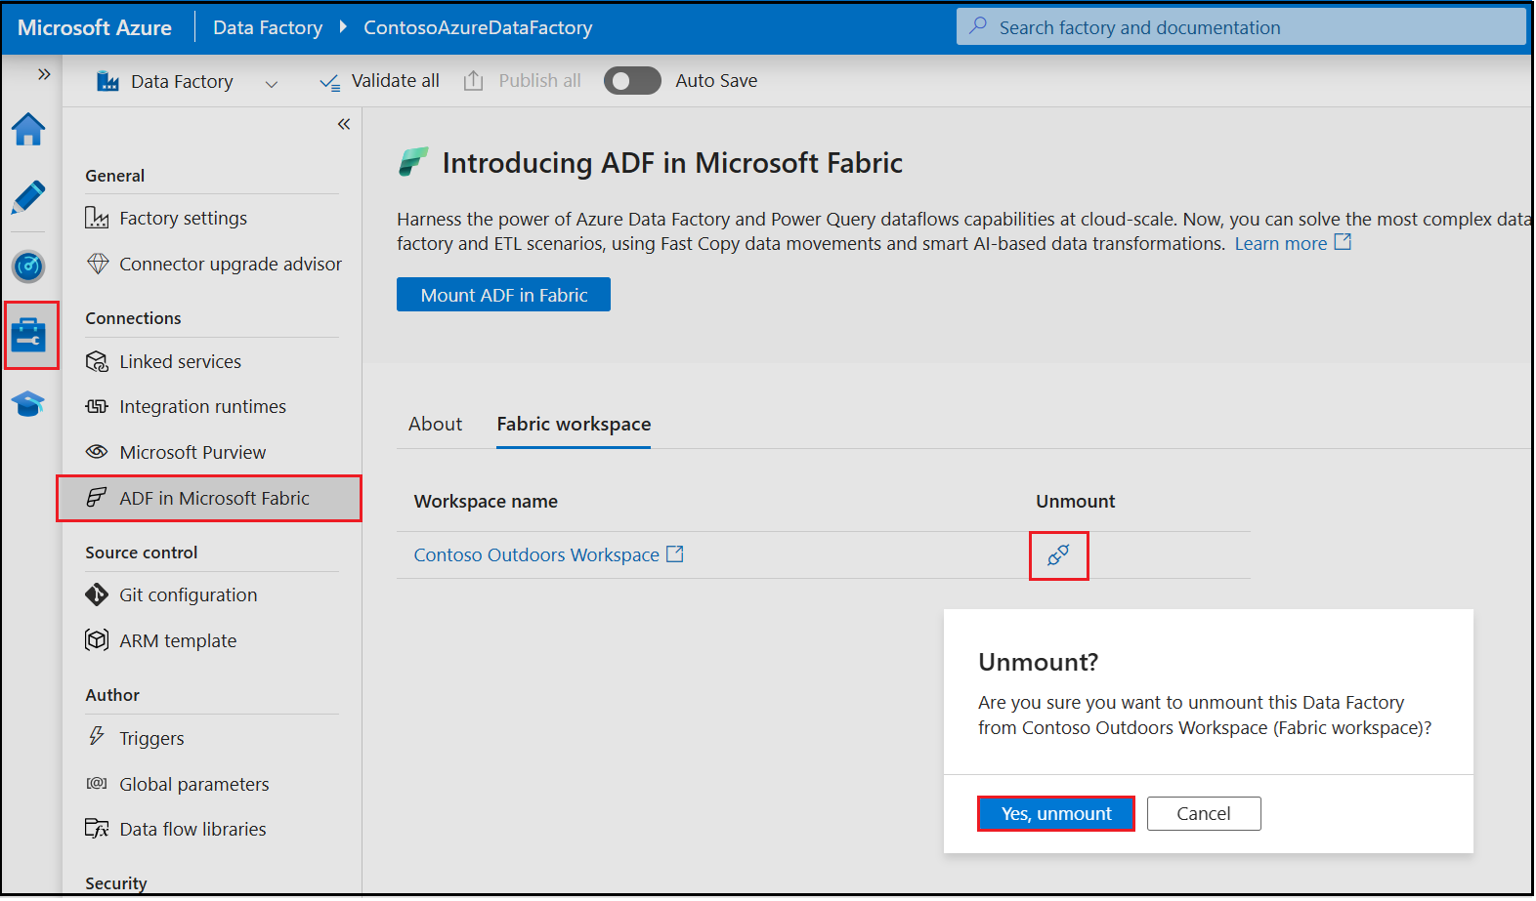The height and width of the screenshot is (901, 1536).
Task: Open Git configuration
Action: point(188,595)
